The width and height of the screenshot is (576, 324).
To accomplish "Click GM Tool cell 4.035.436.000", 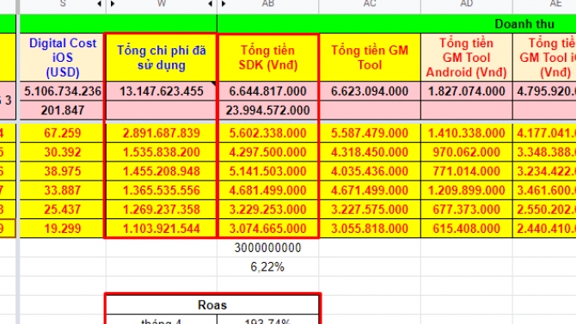I will coord(370,171).
